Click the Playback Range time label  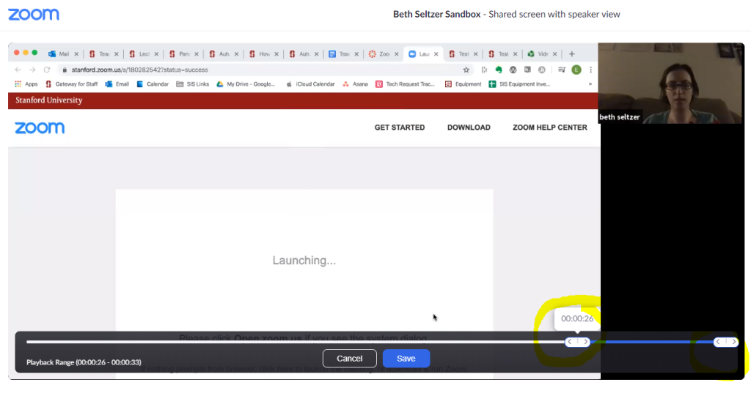tap(84, 362)
